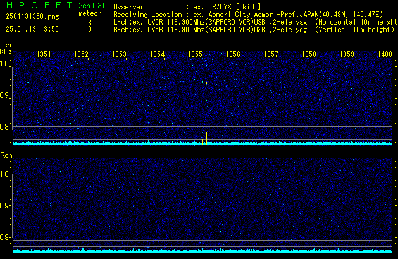Click the version label 2ch 0.3.0

click(x=92, y=6)
